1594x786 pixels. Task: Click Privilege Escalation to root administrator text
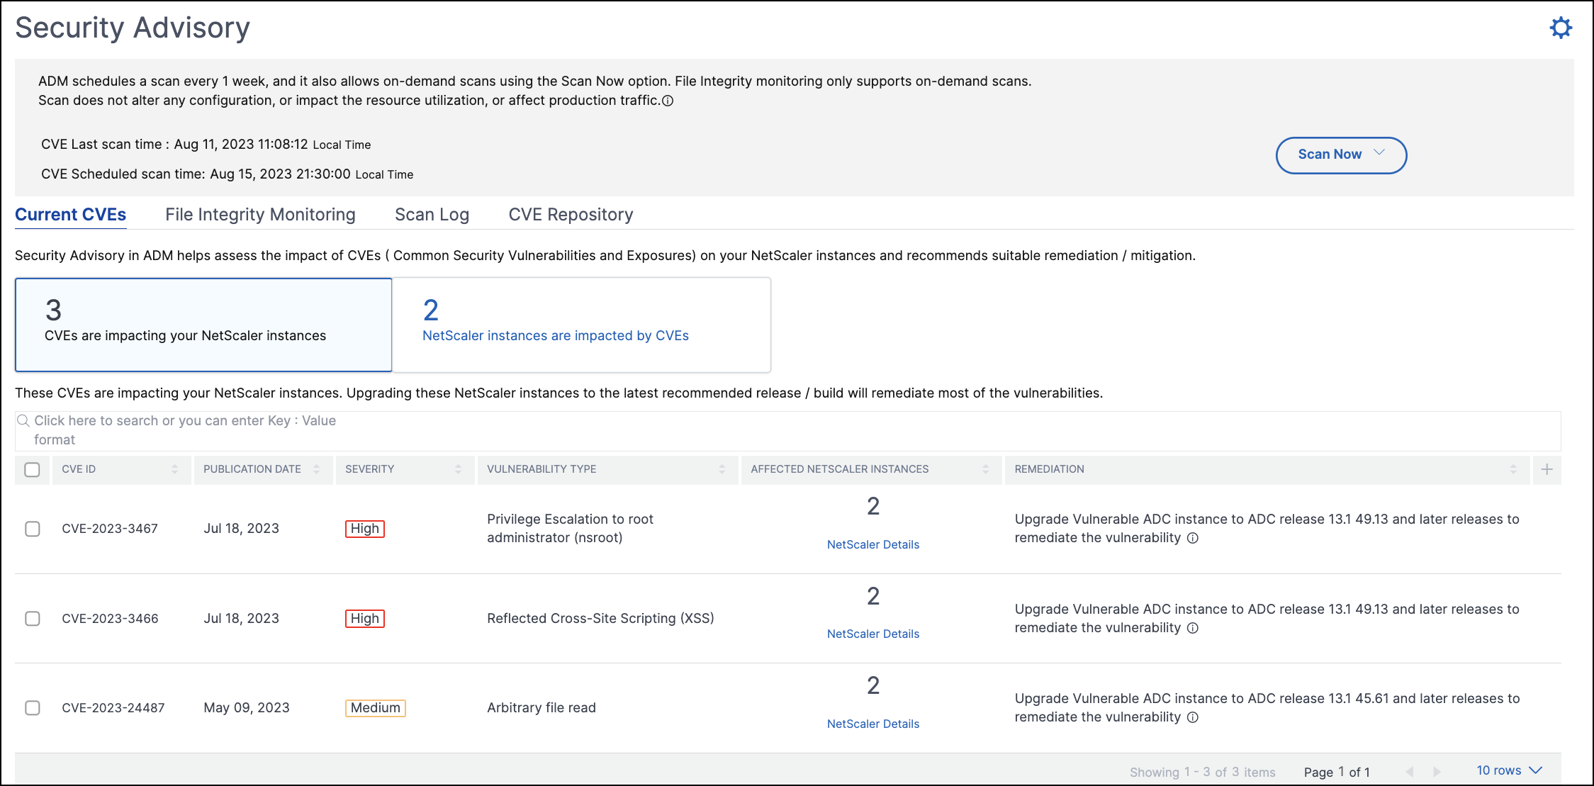tap(570, 529)
